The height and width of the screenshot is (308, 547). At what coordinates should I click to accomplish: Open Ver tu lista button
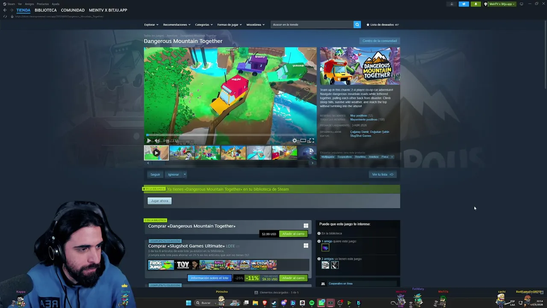tap(382, 175)
